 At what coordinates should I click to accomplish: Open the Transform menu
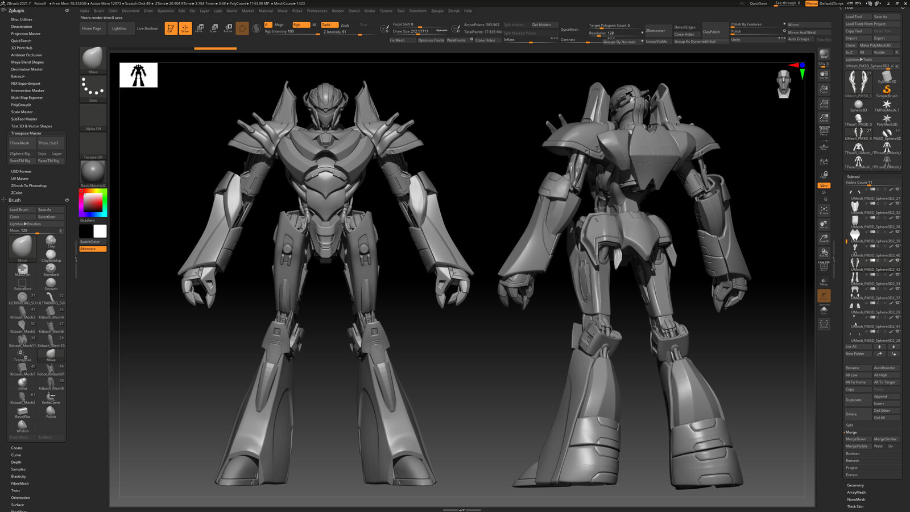[x=417, y=11]
